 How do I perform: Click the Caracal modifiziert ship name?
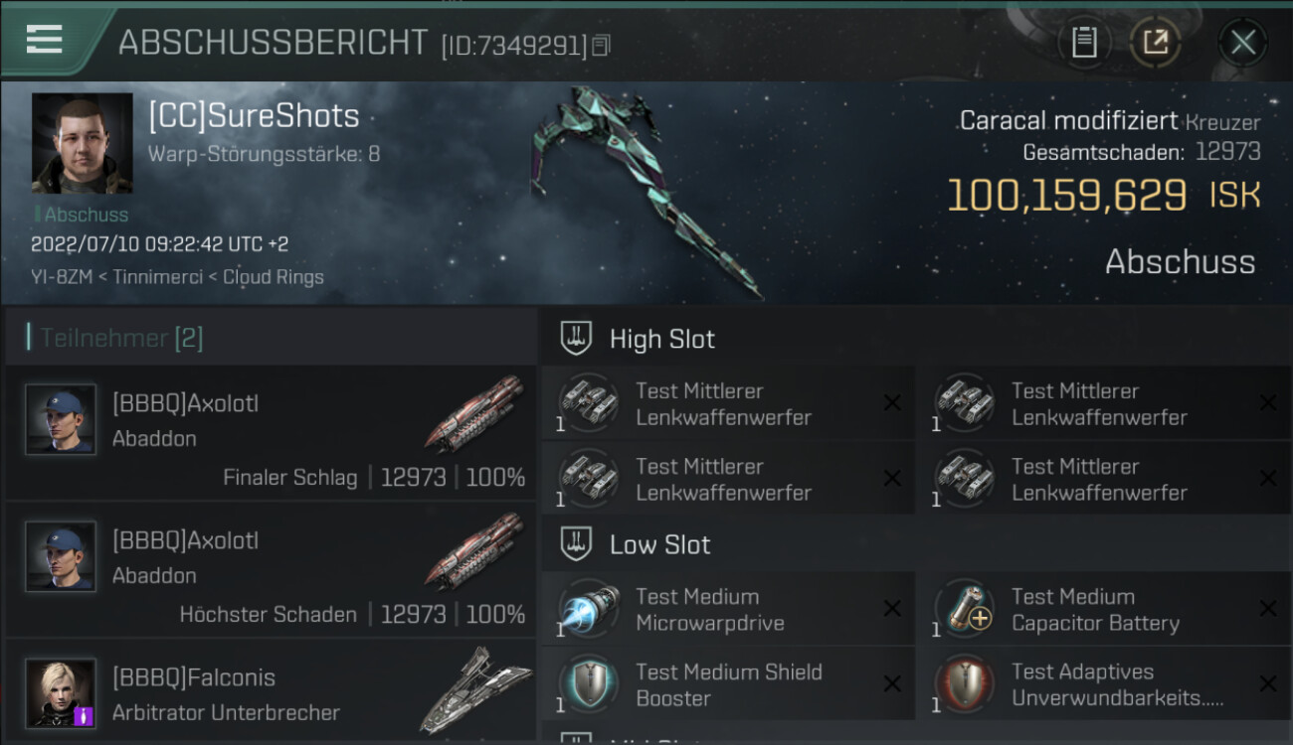click(x=1069, y=121)
